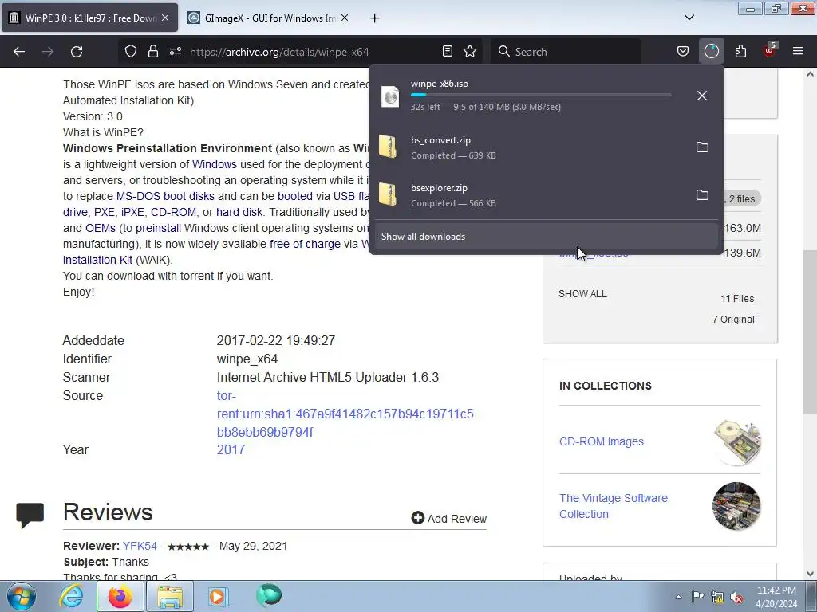This screenshot has height=612, width=817.
Task: Click Vintage Software Collection thumbnail
Action: (736, 506)
